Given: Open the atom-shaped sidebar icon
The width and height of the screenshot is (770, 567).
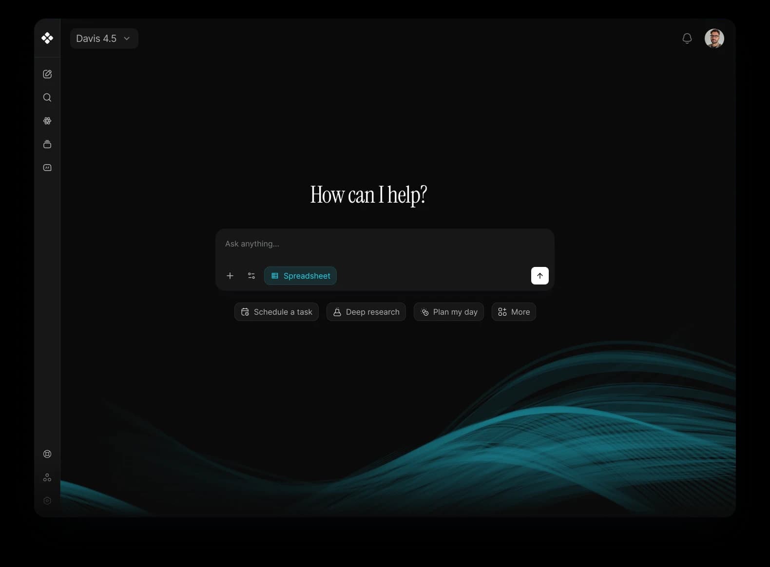Looking at the screenshot, I should pos(47,121).
